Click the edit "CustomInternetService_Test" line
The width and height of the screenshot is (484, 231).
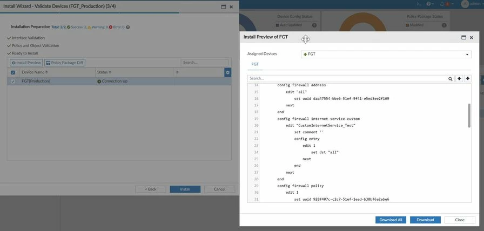pos(321,126)
